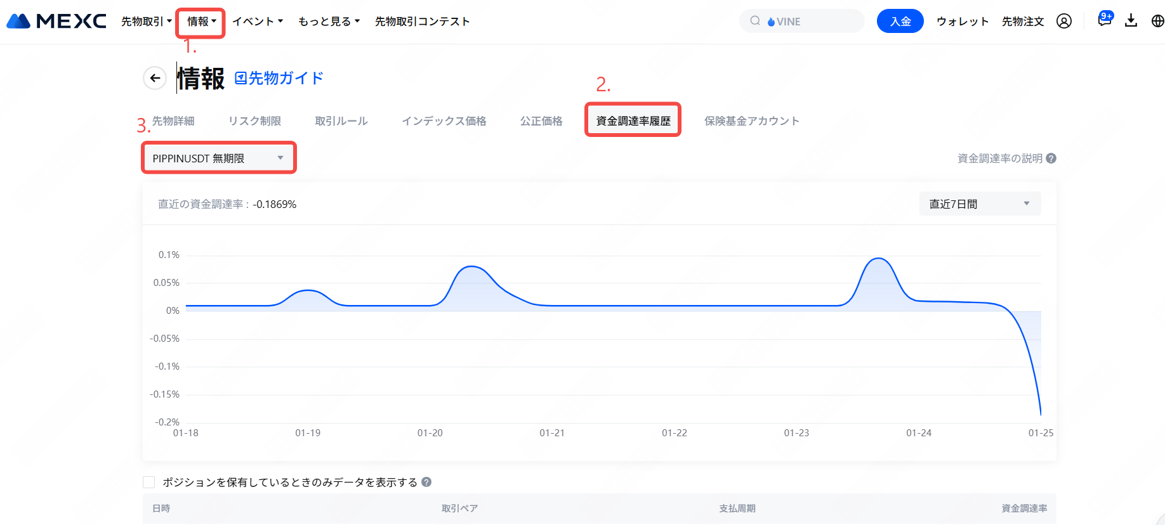Viewport: 1165px width, 525px height.
Task: Click the MEXC logo
Action: coord(56,21)
